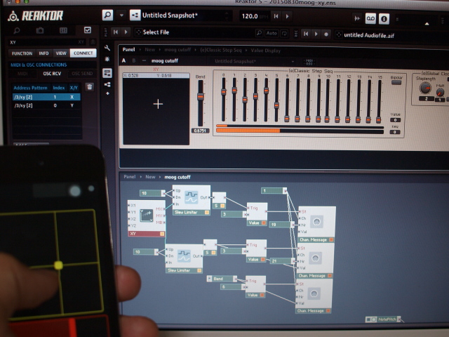Screen dimensions: 449x337
Task: Click the fast-forward double arrow icon in header
Action: (357, 19)
